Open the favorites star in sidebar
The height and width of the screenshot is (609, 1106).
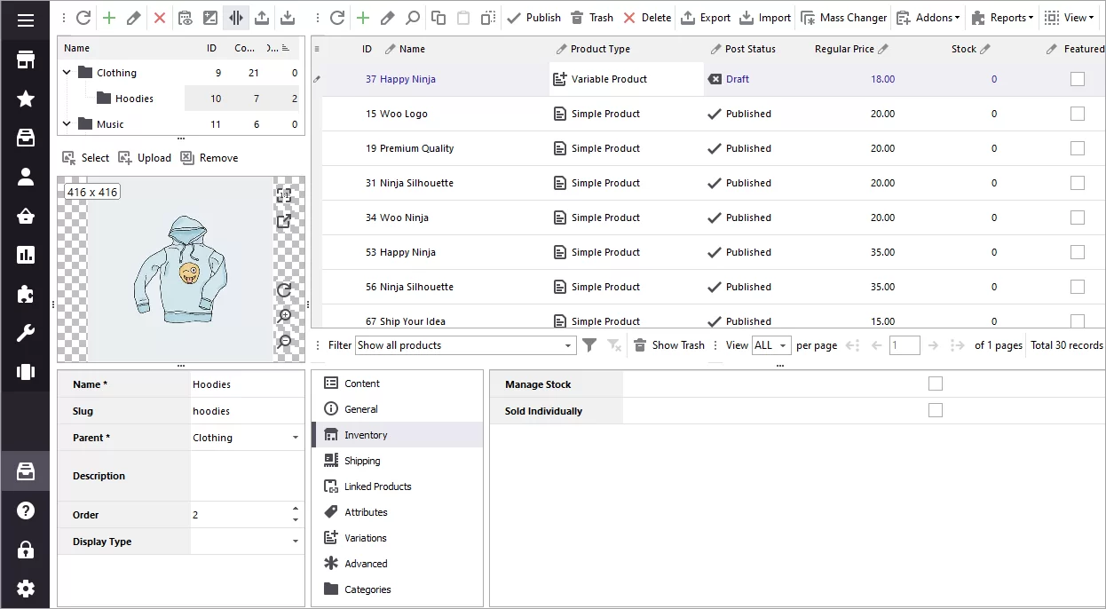pyautogui.click(x=26, y=99)
